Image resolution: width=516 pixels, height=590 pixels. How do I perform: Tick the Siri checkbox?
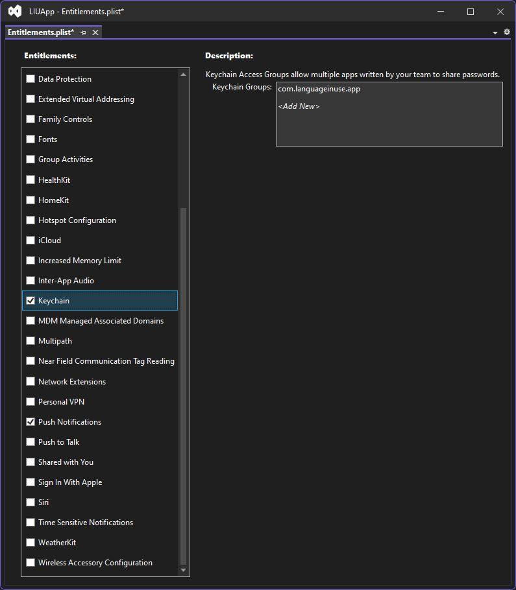click(31, 502)
